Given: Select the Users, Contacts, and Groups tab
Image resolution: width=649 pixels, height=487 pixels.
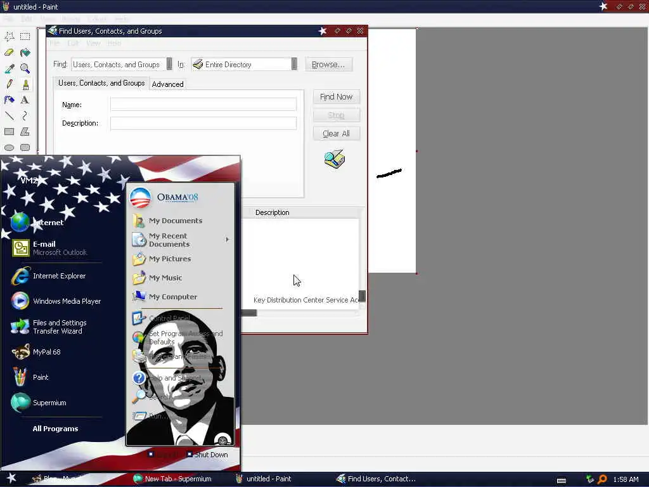Looking at the screenshot, I should (101, 83).
